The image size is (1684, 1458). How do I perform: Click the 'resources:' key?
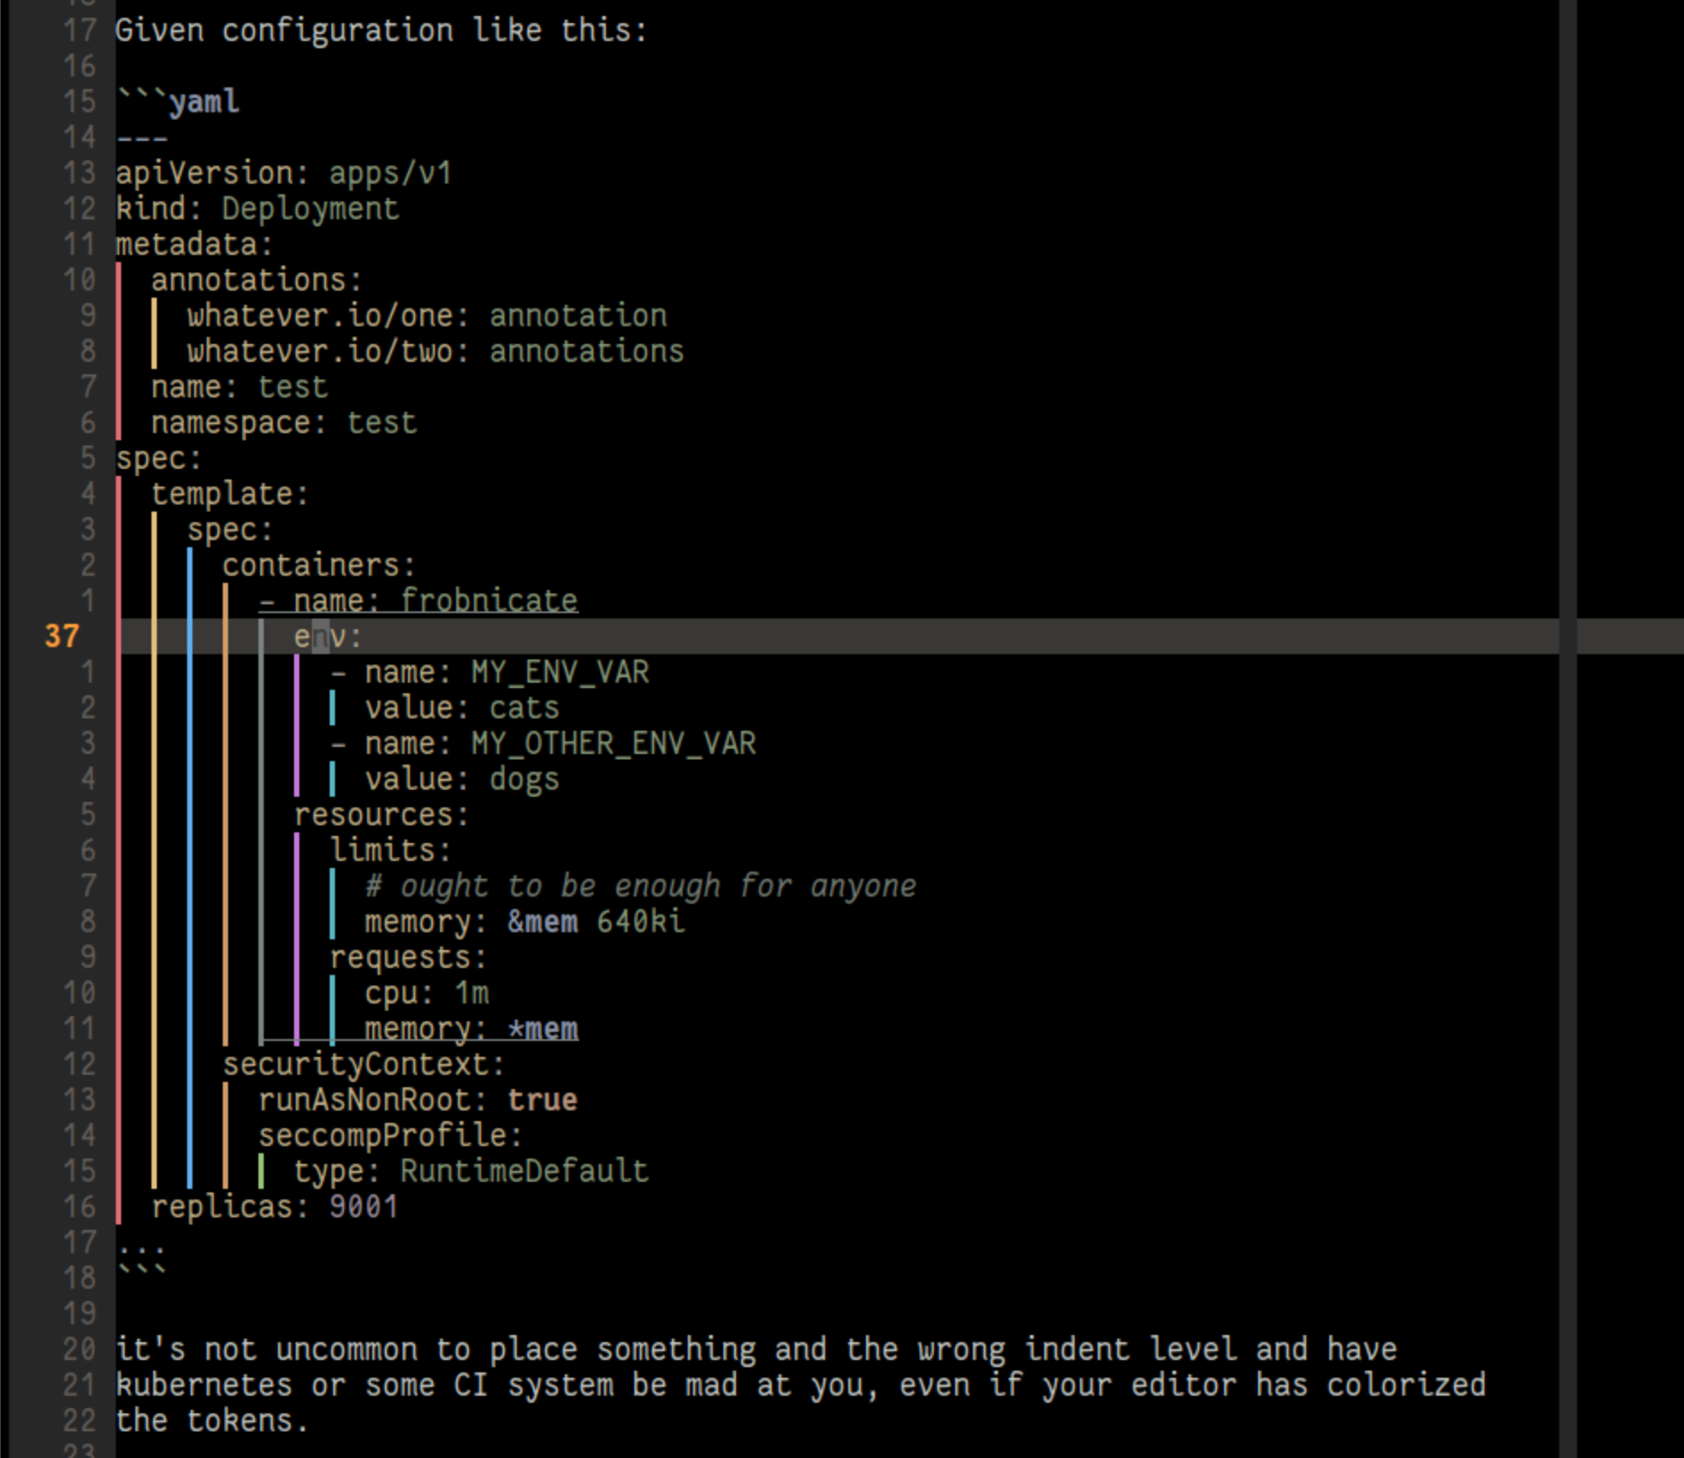pyautogui.click(x=380, y=815)
